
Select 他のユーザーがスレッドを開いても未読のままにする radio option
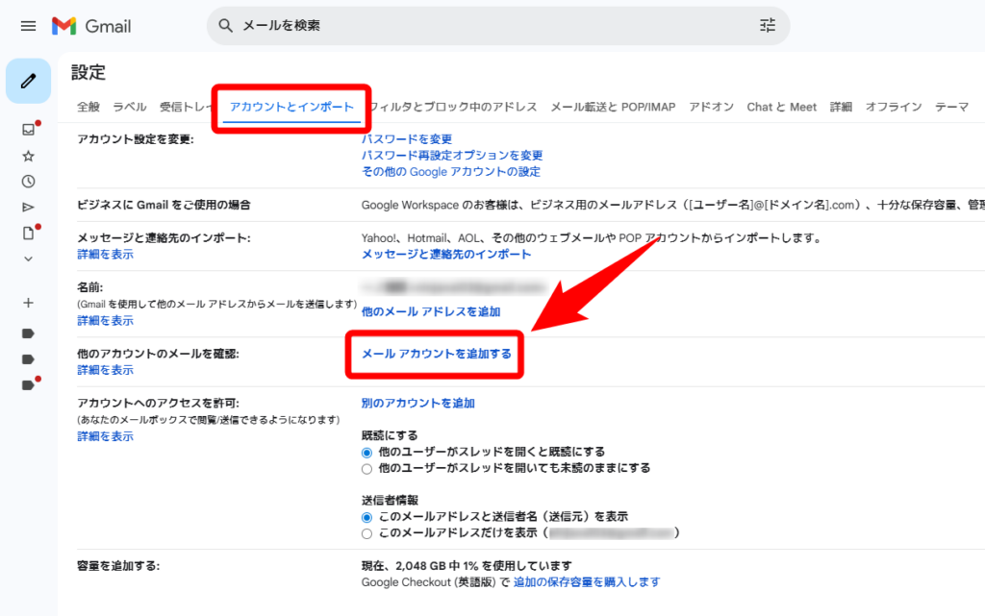366,468
